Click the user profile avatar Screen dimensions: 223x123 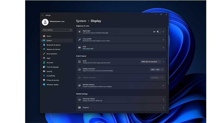tap(45, 22)
